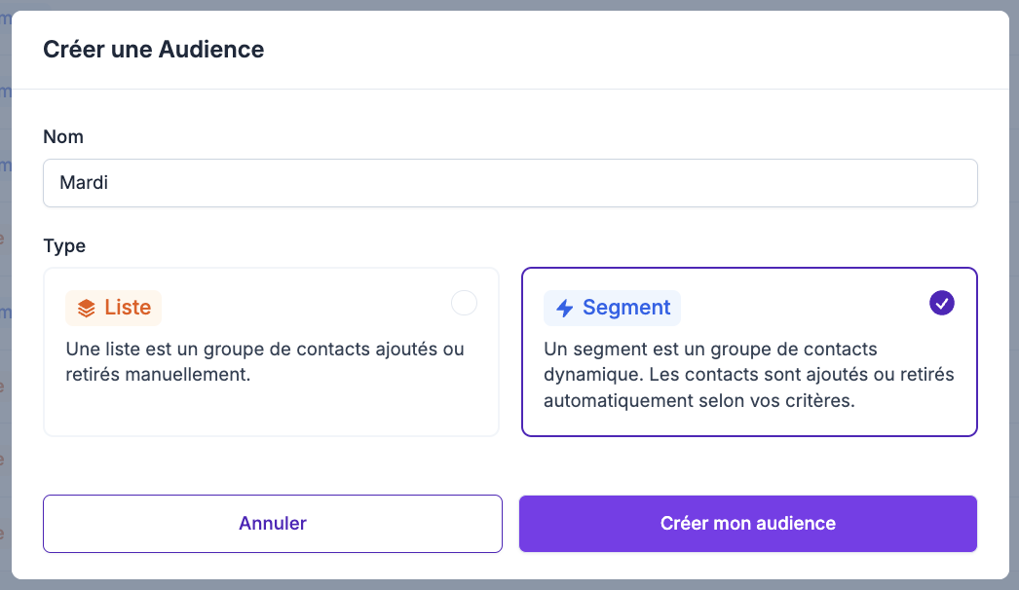Click the checkmark icon on the Segment card

[941, 304]
